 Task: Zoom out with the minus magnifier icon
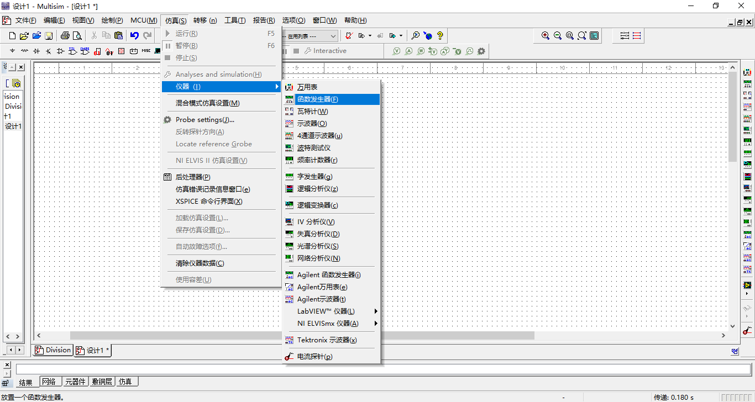tap(558, 36)
